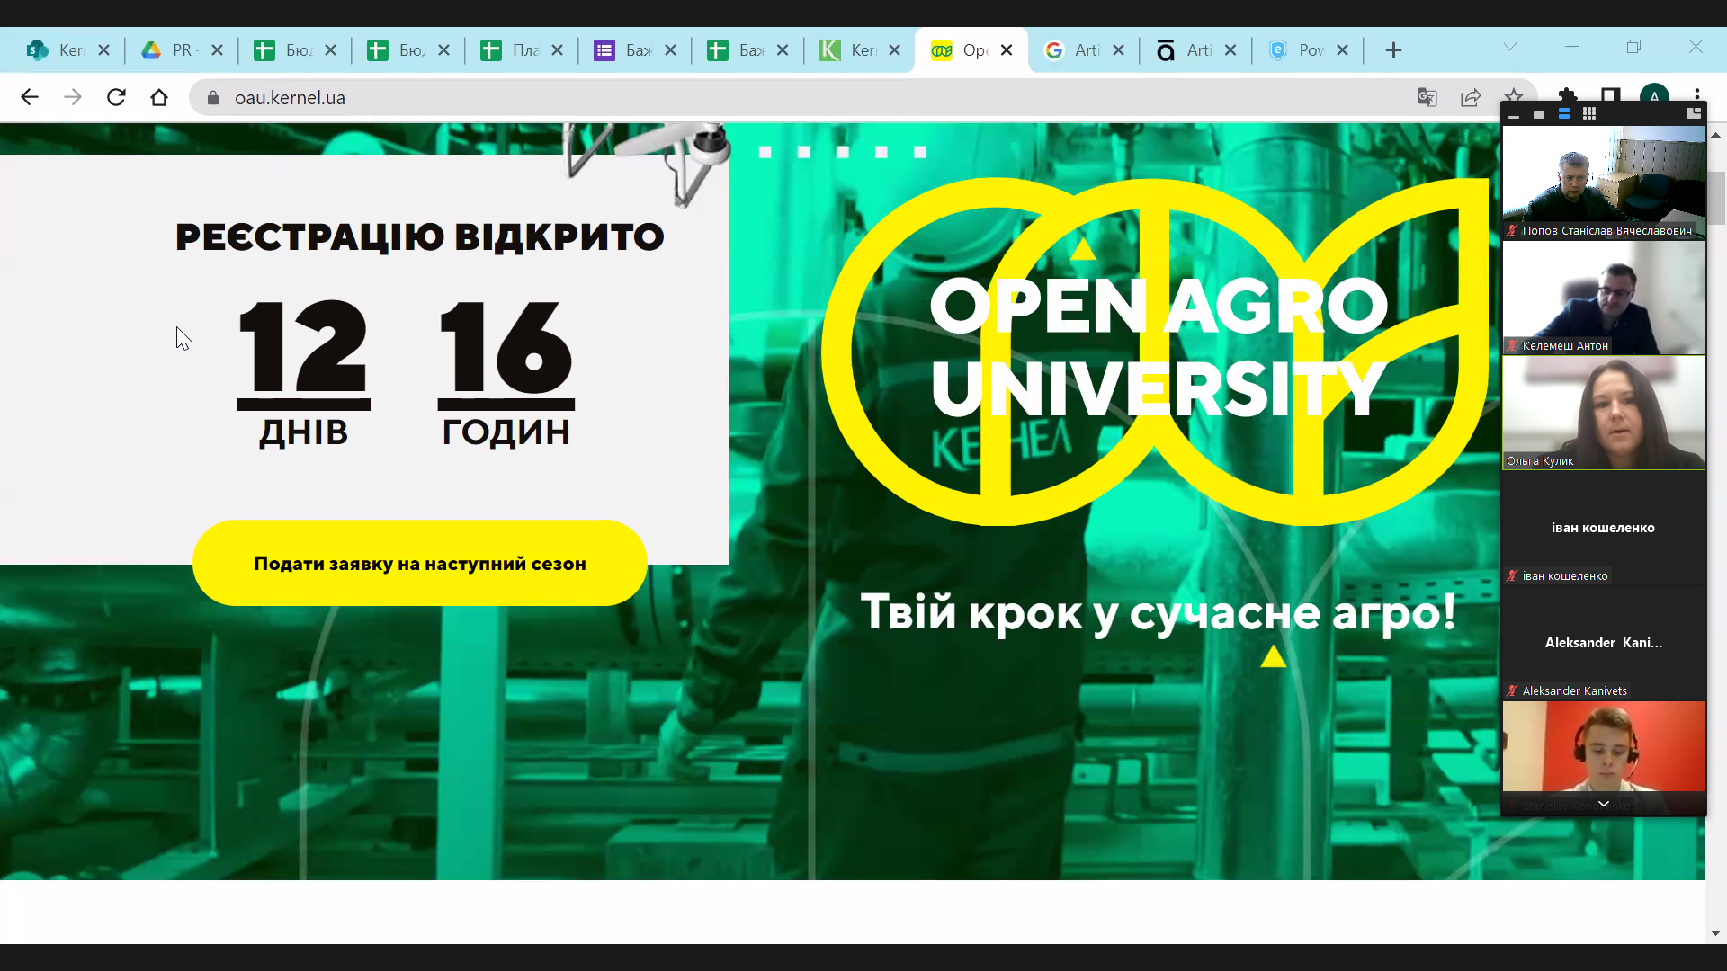The image size is (1727, 971).
Task: Exit minimized video in the Zoom panel
Action: 1694,113
